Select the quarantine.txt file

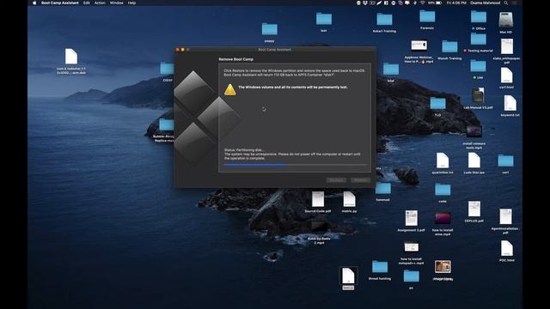(x=443, y=161)
